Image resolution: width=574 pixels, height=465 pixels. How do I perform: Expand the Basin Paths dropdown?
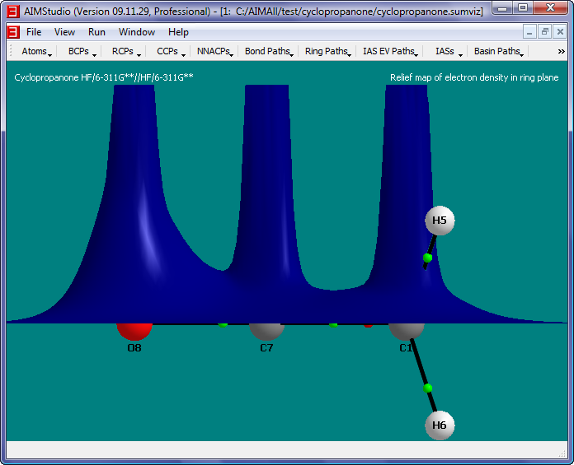coord(499,51)
